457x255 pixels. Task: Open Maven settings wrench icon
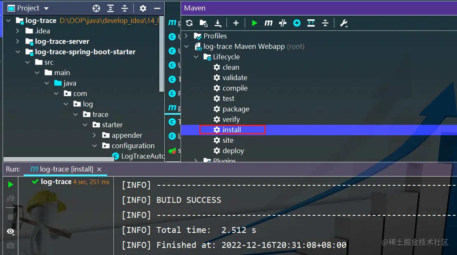(344, 23)
